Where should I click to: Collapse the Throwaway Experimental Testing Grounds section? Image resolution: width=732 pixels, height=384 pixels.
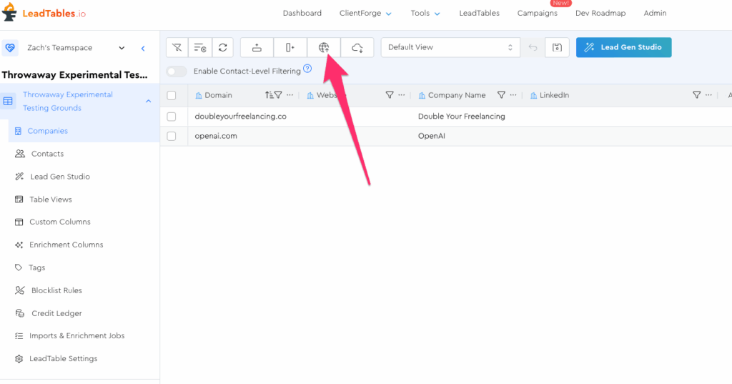[149, 102]
